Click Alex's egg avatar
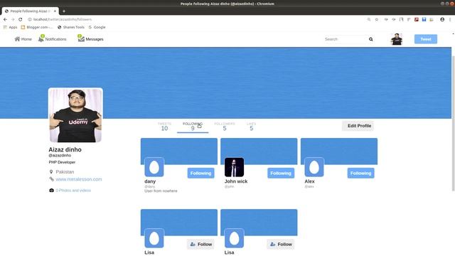The image size is (455, 256). pyautogui.click(x=314, y=167)
